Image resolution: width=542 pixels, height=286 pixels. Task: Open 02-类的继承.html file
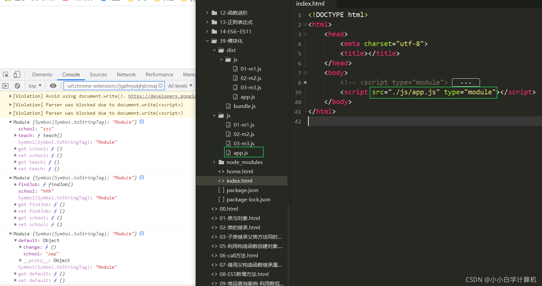pyautogui.click(x=240, y=227)
